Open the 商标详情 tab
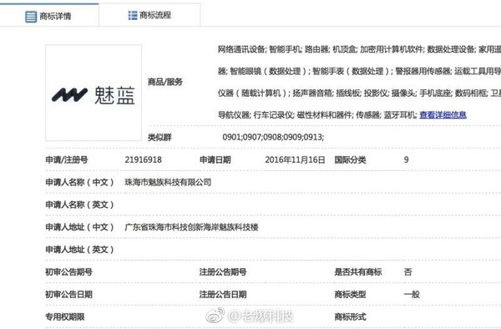 pos(49,15)
